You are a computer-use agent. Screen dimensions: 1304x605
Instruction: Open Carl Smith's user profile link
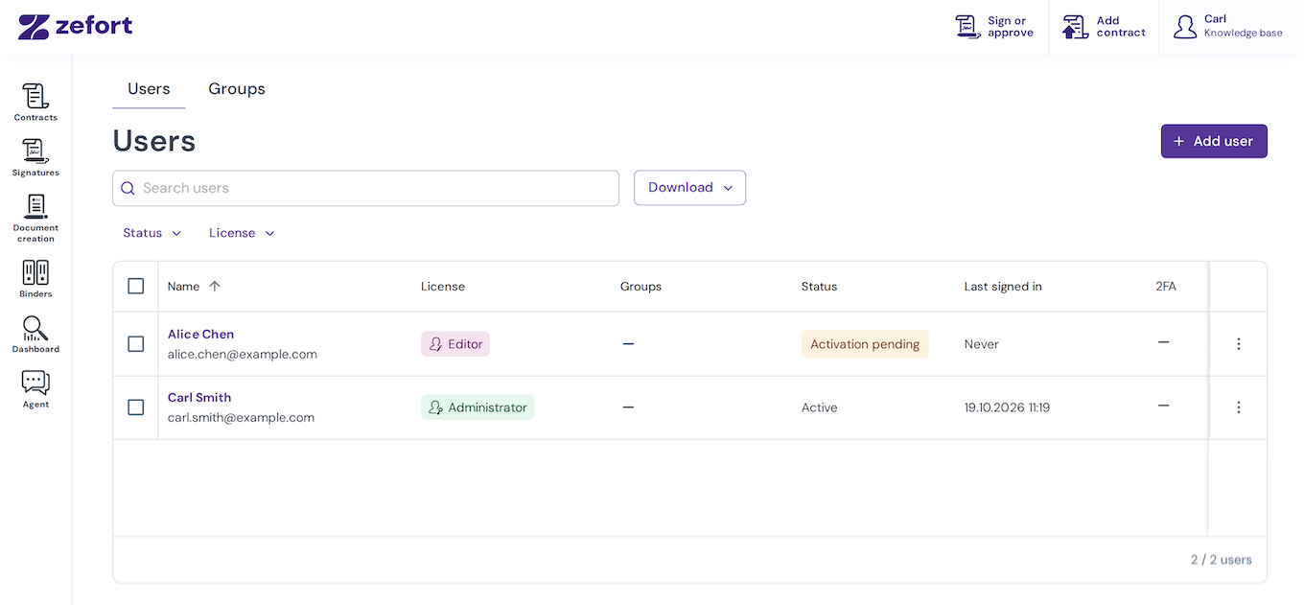pyautogui.click(x=199, y=397)
